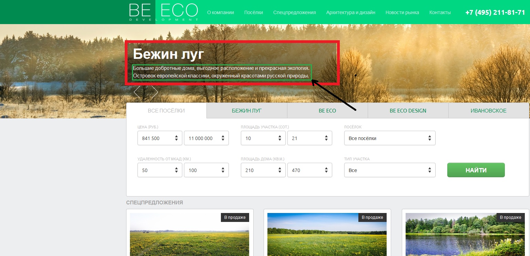Open the 'Контакты' page link

(x=440, y=12)
